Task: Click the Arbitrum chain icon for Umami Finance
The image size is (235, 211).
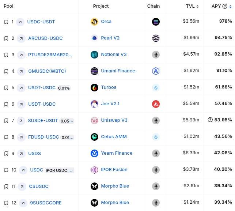Action: pyautogui.click(x=156, y=71)
